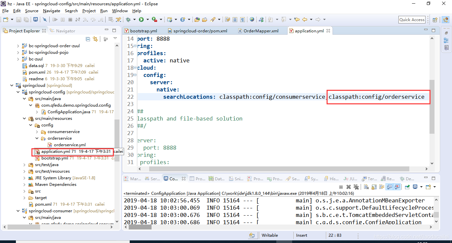Click Collapse All in Project Explorer
Screen dimensions: 452x243
88,39
